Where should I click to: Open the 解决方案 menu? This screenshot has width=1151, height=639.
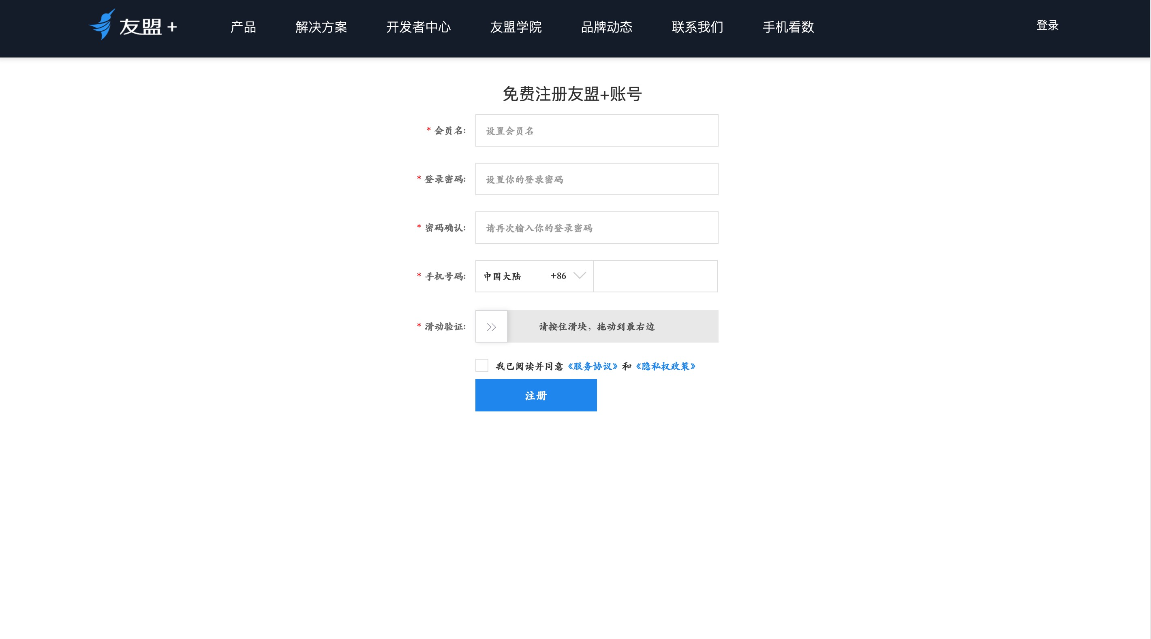321,27
